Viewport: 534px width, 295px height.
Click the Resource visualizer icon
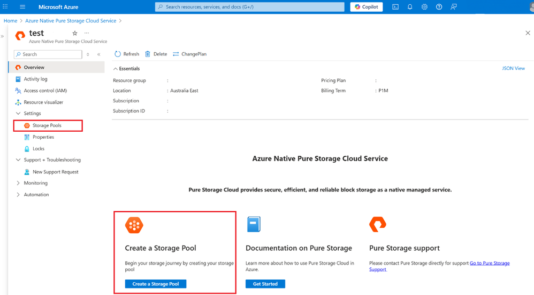point(18,102)
